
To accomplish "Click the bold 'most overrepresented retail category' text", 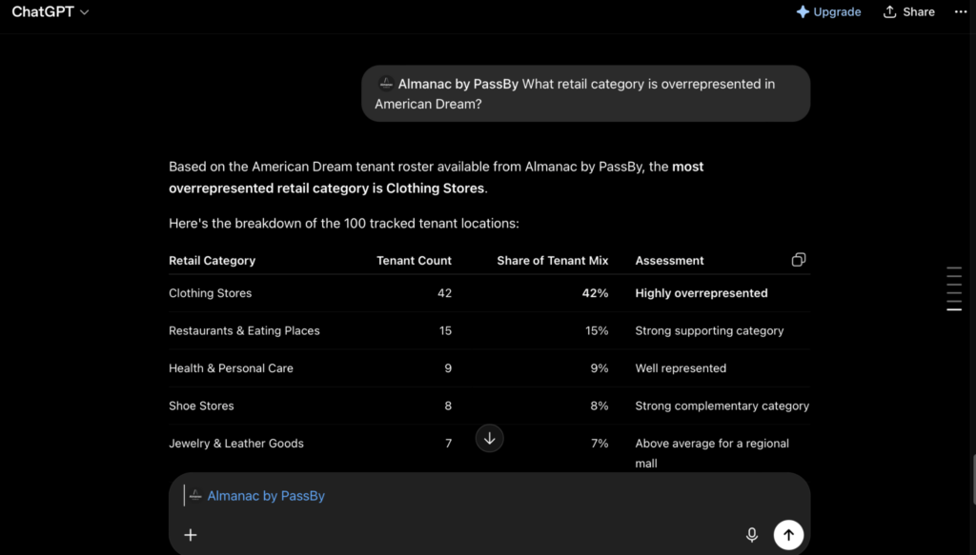I will coord(436,177).
